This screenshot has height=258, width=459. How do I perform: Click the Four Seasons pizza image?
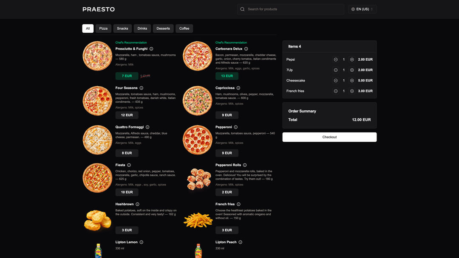point(97,101)
